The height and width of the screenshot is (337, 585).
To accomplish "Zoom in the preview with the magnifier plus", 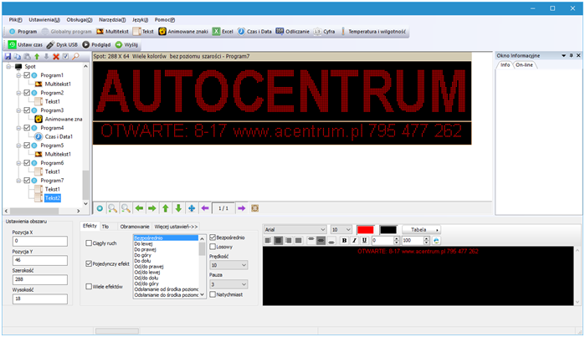I will pos(112,208).
